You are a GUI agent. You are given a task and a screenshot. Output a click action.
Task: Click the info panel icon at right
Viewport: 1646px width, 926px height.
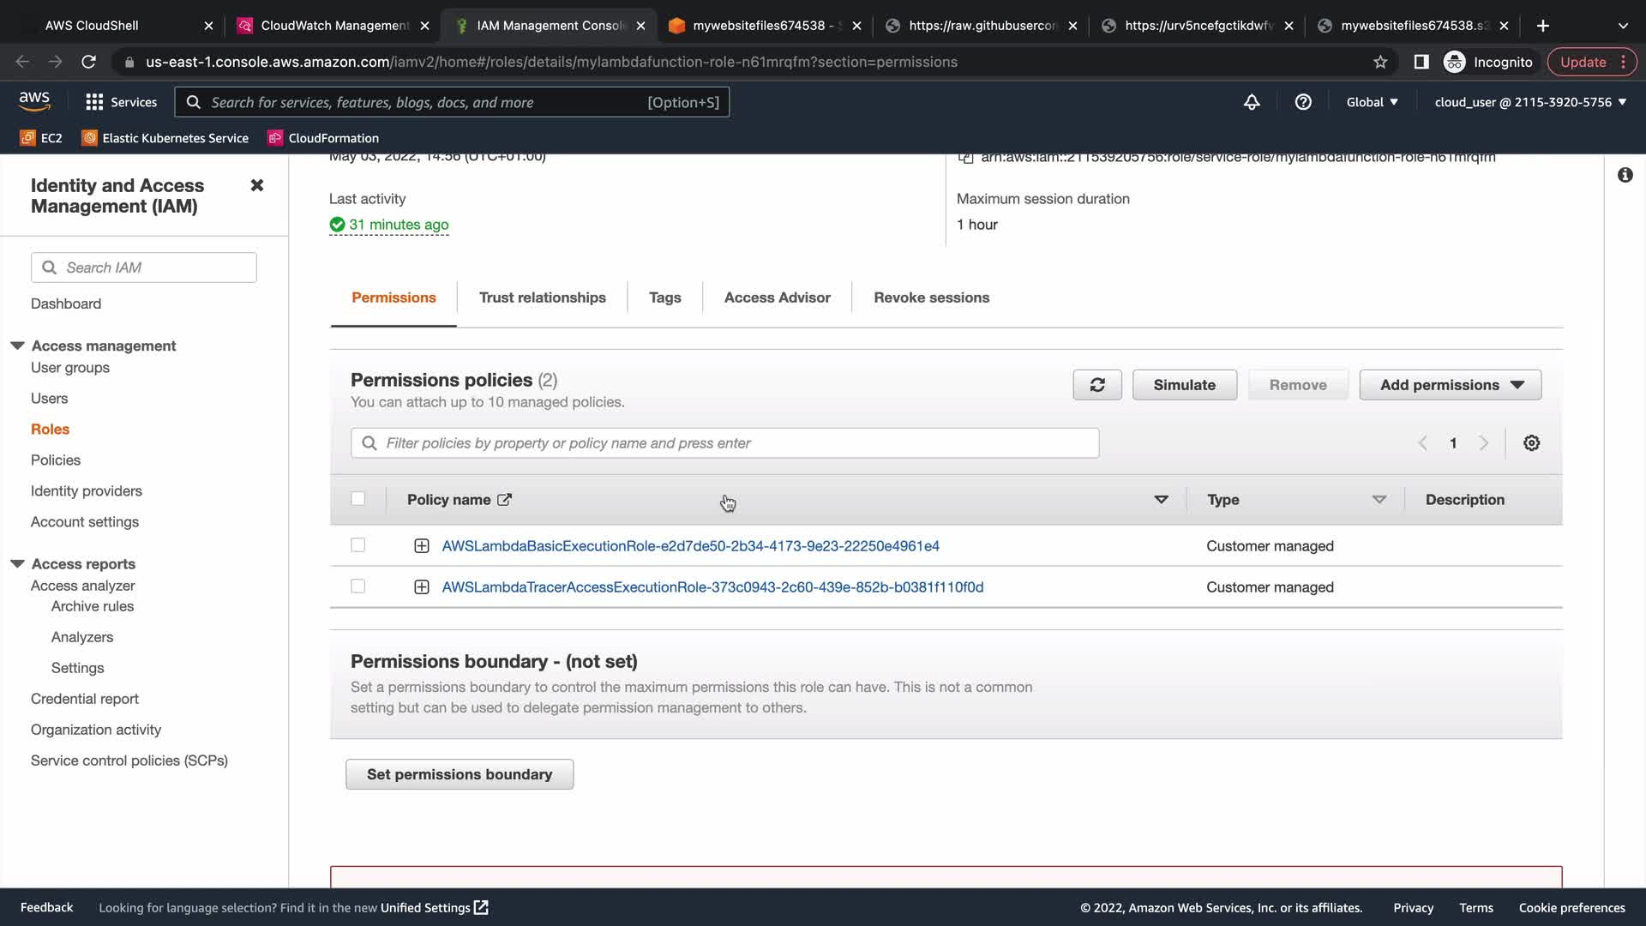(1625, 175)
